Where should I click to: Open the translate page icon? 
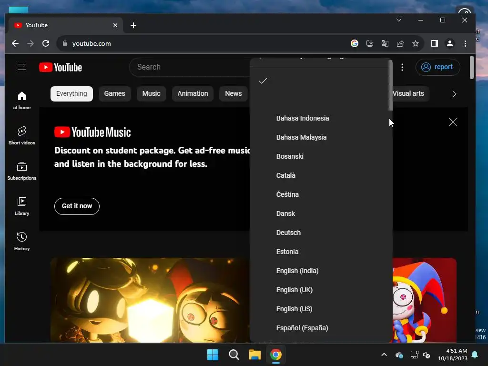click(x=385, y=43)
